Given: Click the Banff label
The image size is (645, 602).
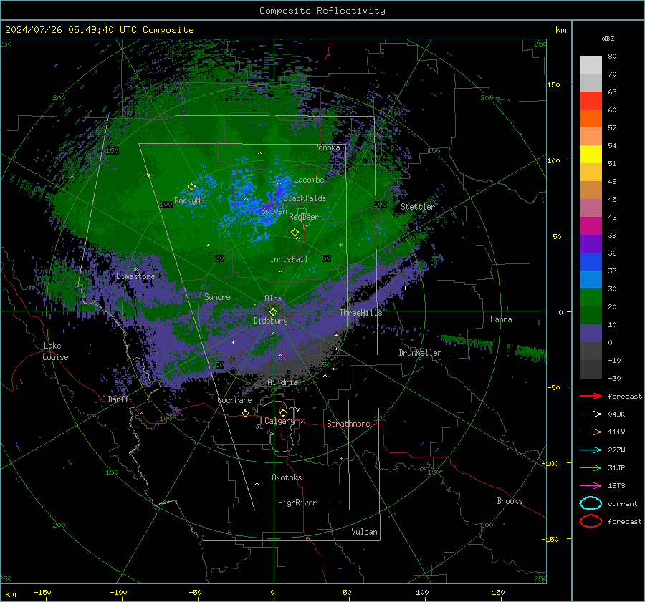Looking at the screenshot, I should point(118,399).
